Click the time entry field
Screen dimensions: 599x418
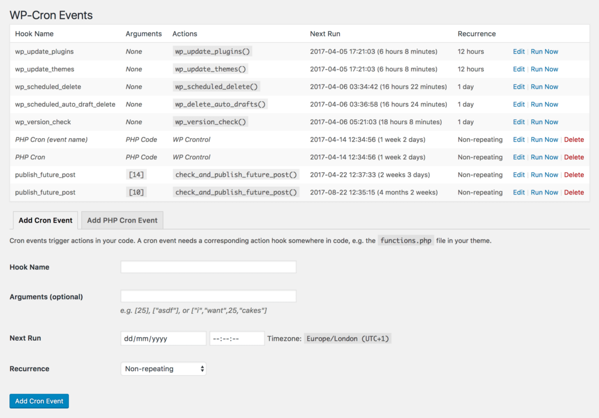pyautogui.click(x=236, y=338)
